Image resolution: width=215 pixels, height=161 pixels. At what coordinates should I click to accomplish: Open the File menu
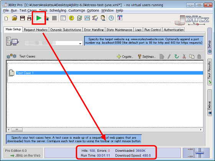6,10
